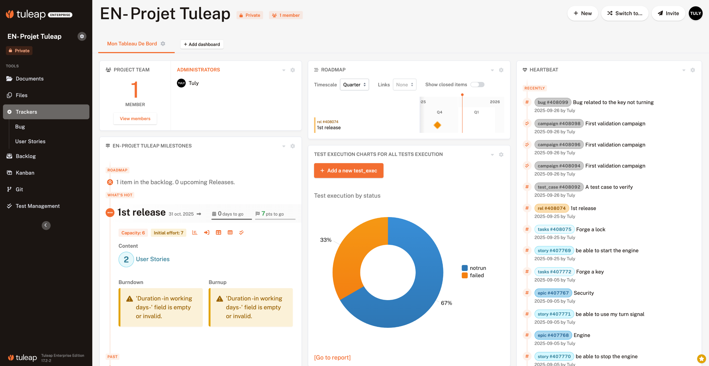Open the double checkmark test icon in 1st release
Screen dimensions: 709x366
[x=242, y=233]
